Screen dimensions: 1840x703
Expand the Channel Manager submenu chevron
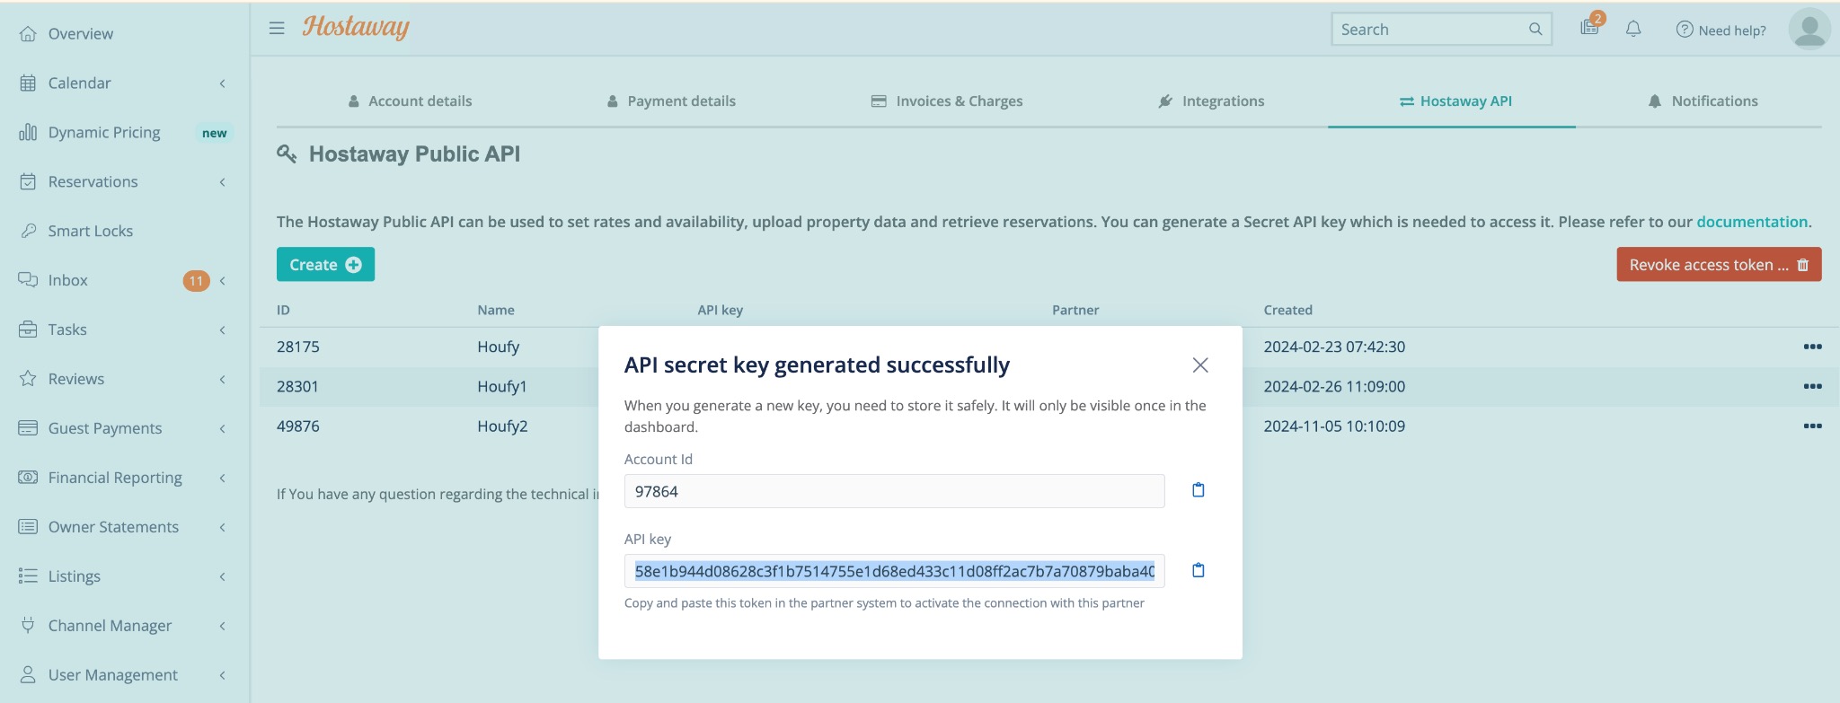pos(222,627)
